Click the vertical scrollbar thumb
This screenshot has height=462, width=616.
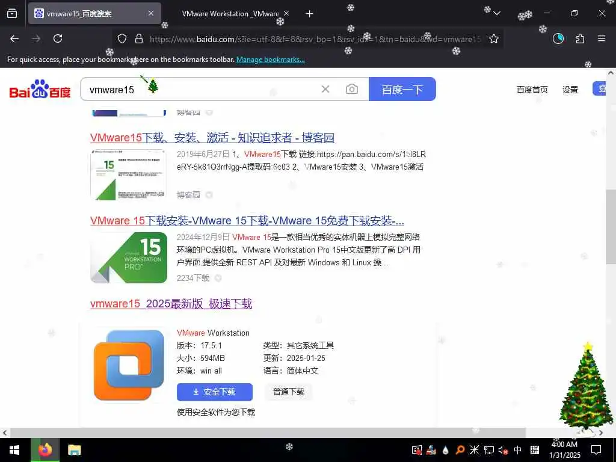pyautogui.click(x=611, y=227)
